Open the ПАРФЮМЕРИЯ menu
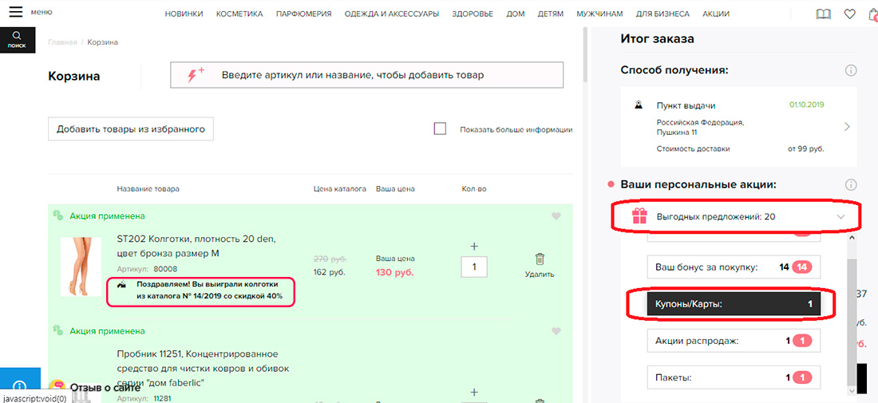The width and height of the screenshot is (878, 403). pos(303,14)
